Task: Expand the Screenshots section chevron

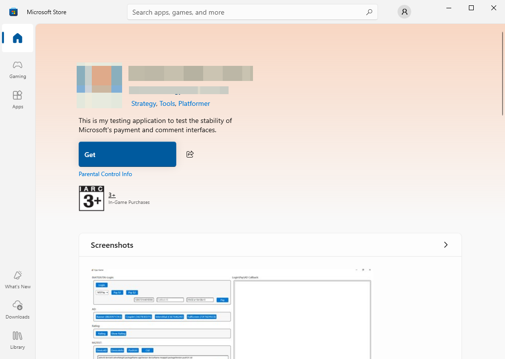Action: pyautogui.click(x=446, y=245)
